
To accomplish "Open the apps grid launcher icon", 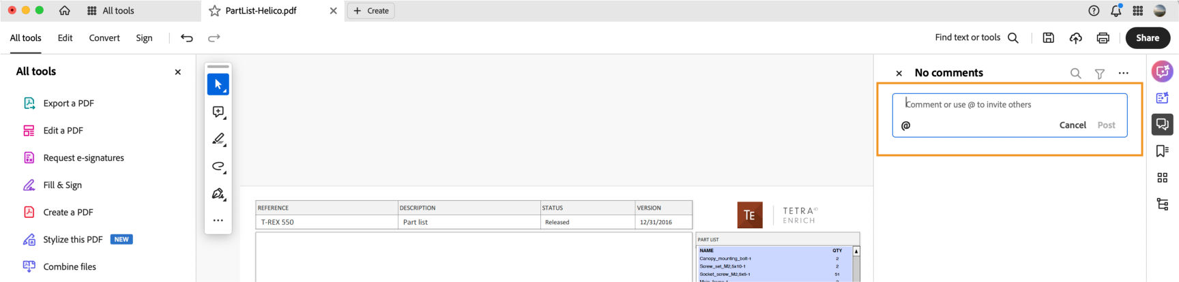I will tap(1137, 11).
